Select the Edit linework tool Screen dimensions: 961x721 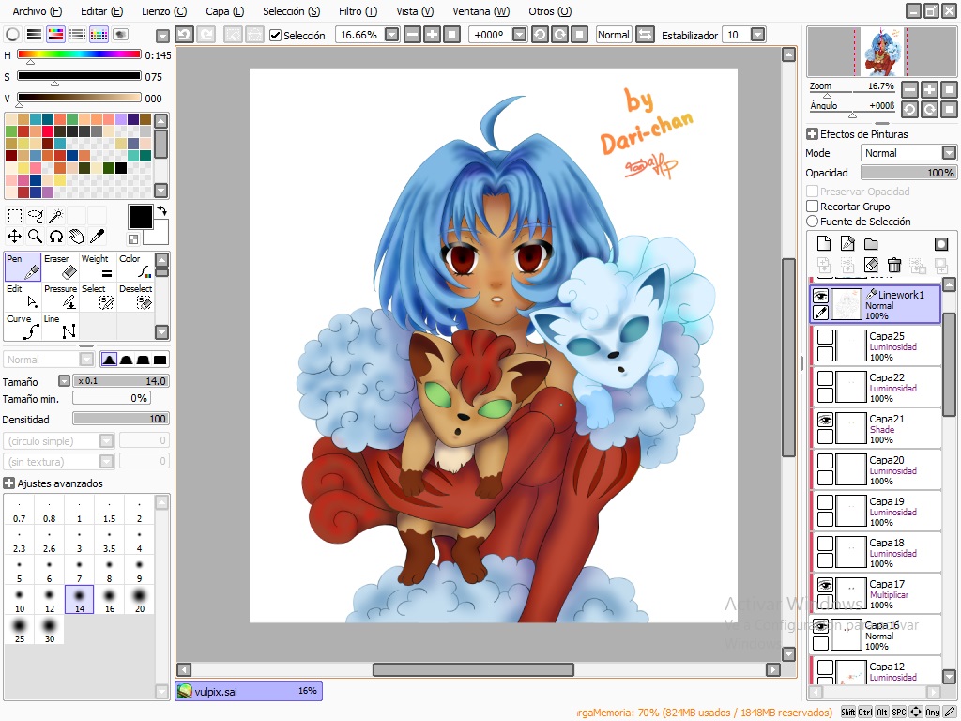(23, 297)
